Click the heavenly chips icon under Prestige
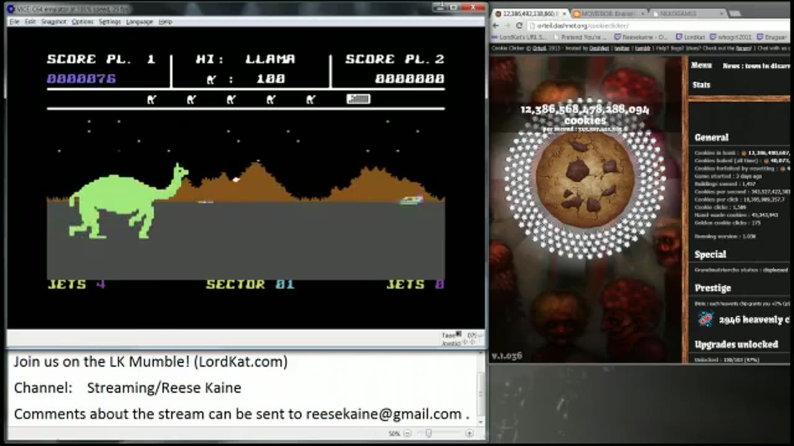 (x=705, y=319)
